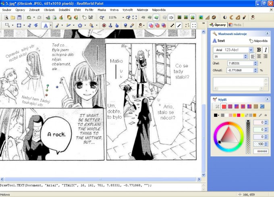Click the paste brush icon
This screenshot has height=197, width=274.
[61, 17]
